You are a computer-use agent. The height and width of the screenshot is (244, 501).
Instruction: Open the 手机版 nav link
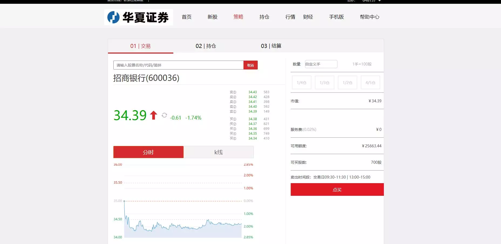click(x=336, y=17)
